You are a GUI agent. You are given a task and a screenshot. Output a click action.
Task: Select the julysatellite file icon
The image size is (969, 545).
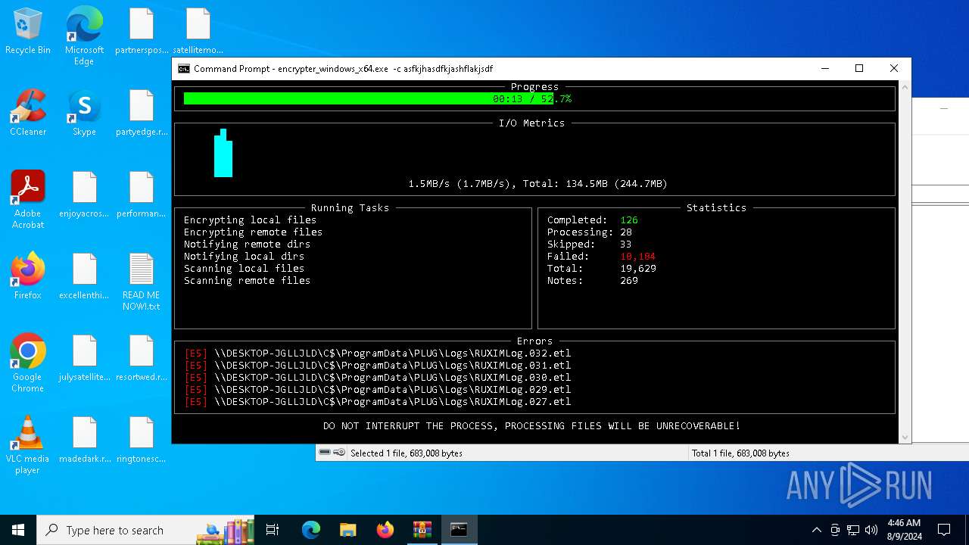tap(84, 358)
